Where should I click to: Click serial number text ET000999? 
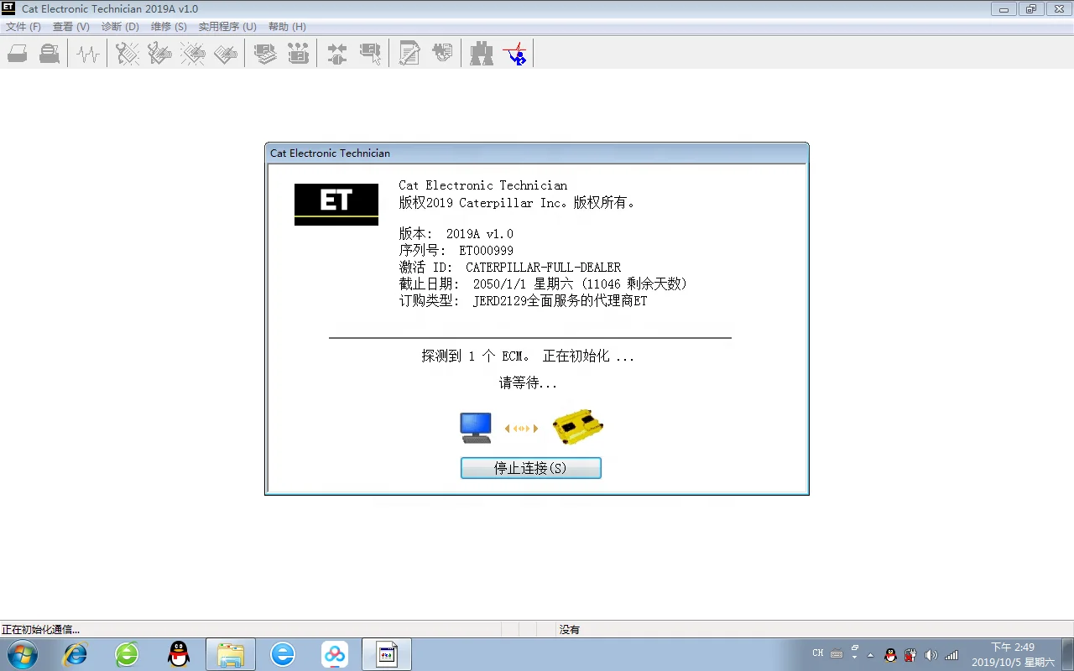pos(486,251)
